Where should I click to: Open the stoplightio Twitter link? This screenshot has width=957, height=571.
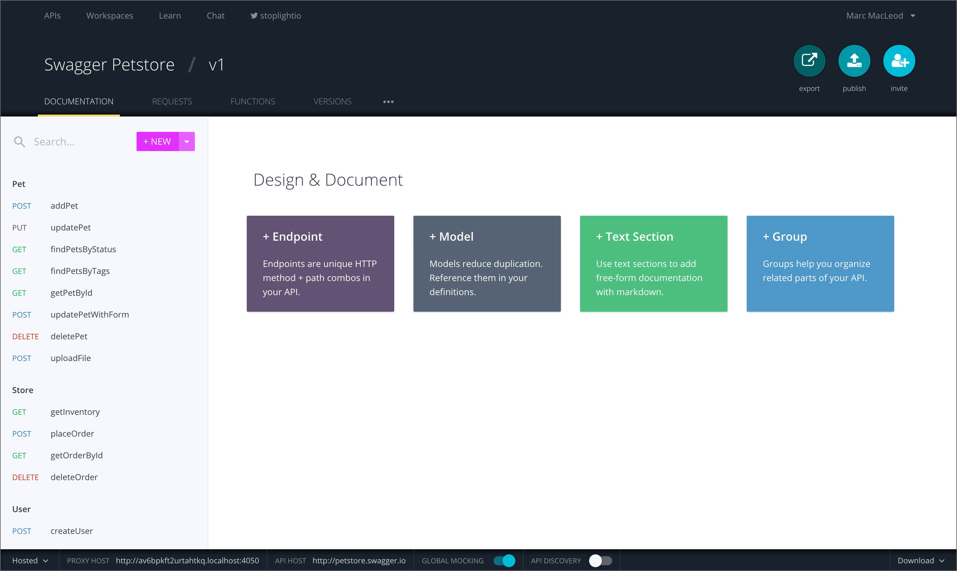[x=275, y=16]
